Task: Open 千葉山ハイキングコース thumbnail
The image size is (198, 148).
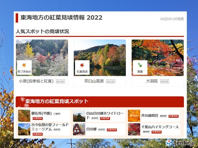Action: (x=134, y=129)
